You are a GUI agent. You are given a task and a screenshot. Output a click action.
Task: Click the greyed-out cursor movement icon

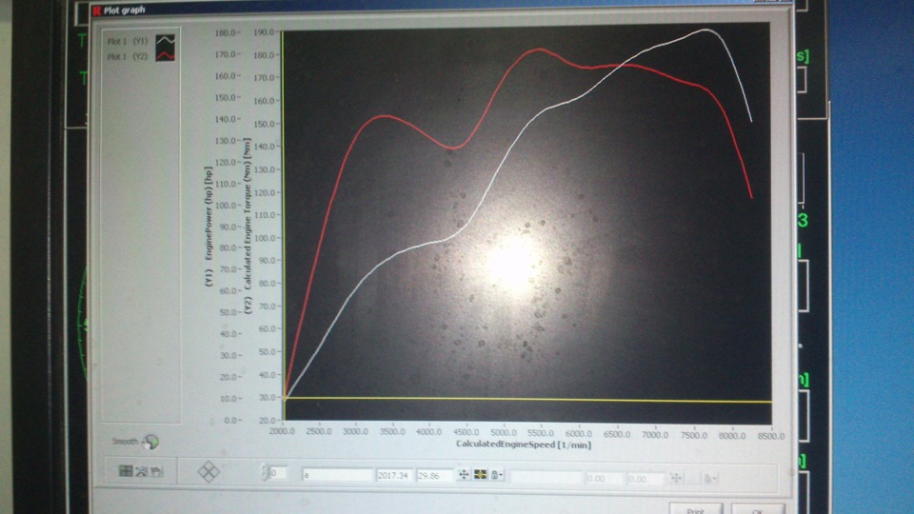pyautogui.click(x=676, y=479)
